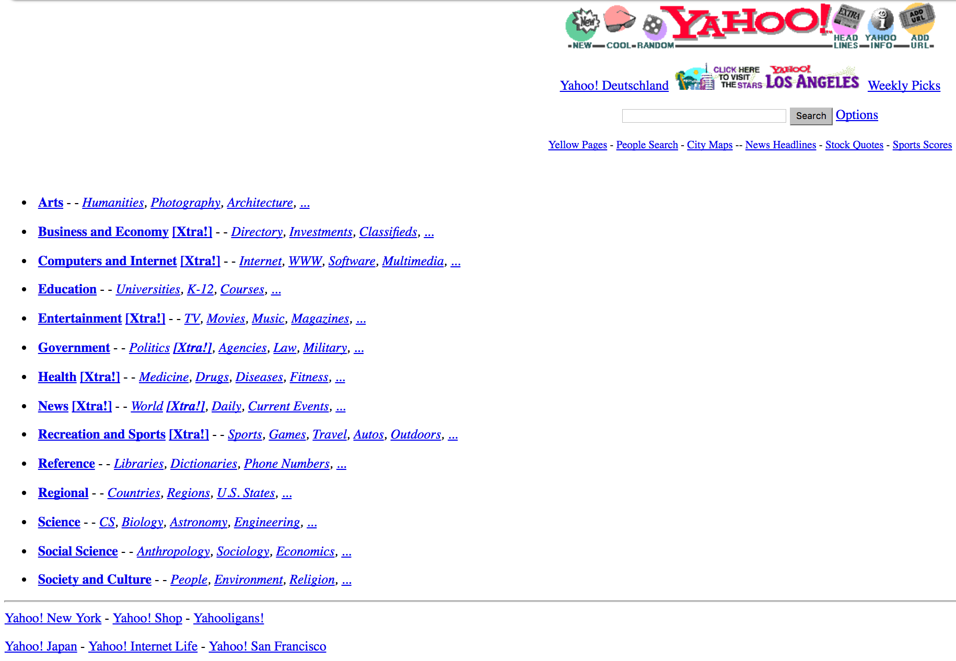Open the Education category
The height and width of the screenshot is (661, 956).
[x=67, y=289]
